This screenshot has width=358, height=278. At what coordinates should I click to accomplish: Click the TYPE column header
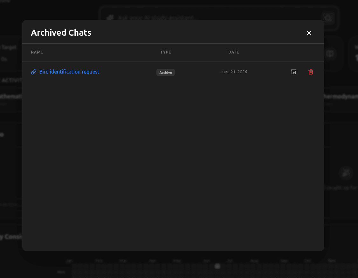tap(166, 52)
